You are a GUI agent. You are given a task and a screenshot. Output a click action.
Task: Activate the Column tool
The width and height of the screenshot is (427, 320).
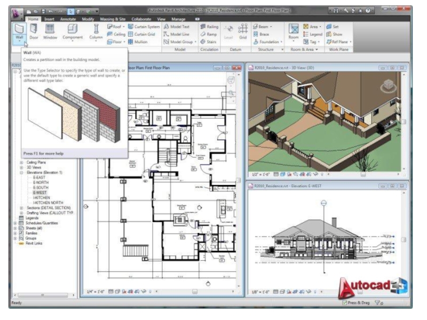click(96, 33)
